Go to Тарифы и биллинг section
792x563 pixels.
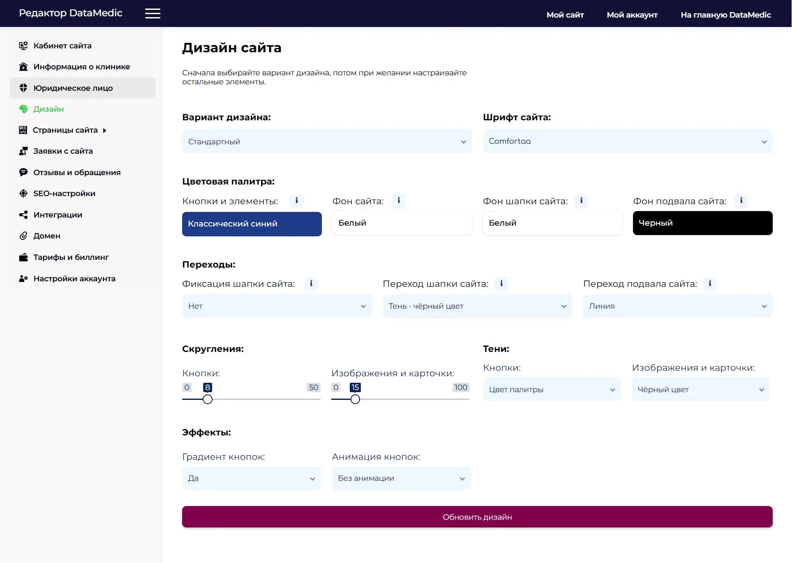pos(71,257)
